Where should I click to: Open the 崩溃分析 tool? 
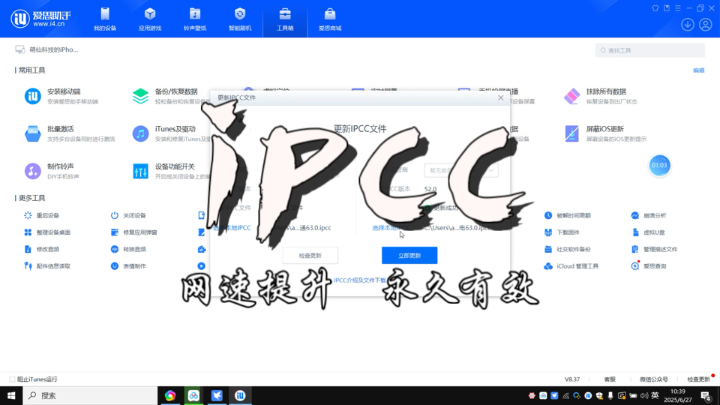tap(649, 215)
